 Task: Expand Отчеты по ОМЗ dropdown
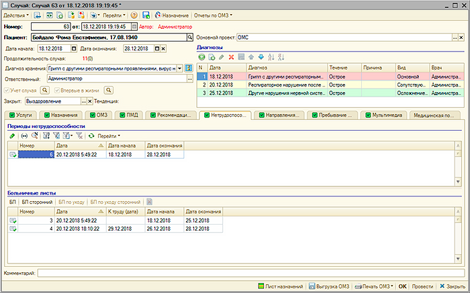[x=214, y=15]
